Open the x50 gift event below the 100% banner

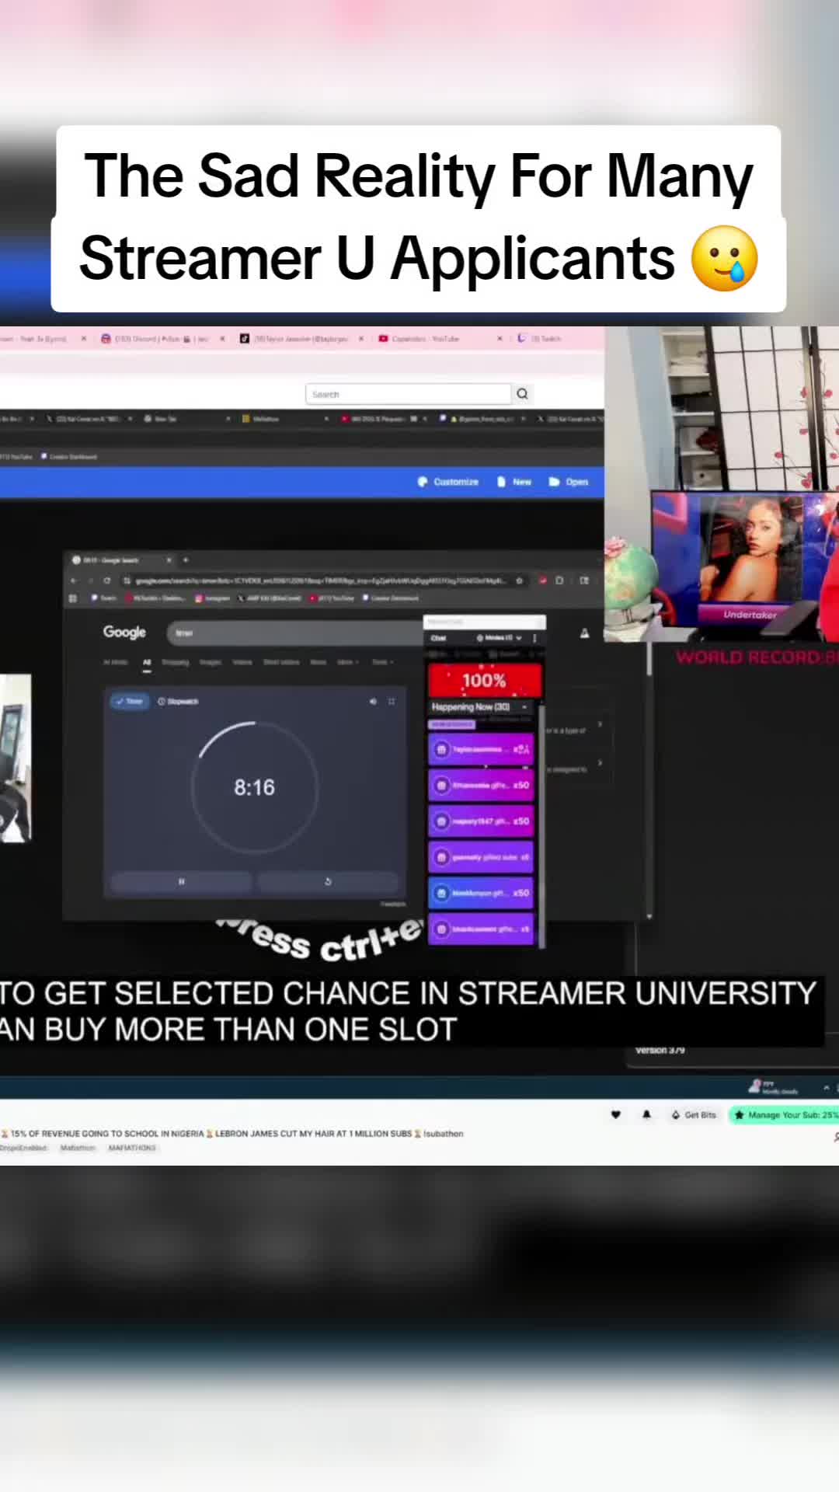tap(481, 785)
